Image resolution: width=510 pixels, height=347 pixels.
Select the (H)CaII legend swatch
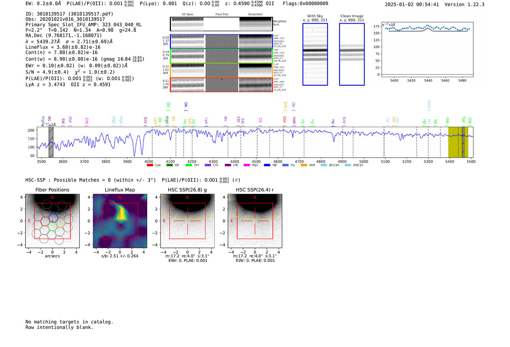pyautogui.click(x=348, y=165)
